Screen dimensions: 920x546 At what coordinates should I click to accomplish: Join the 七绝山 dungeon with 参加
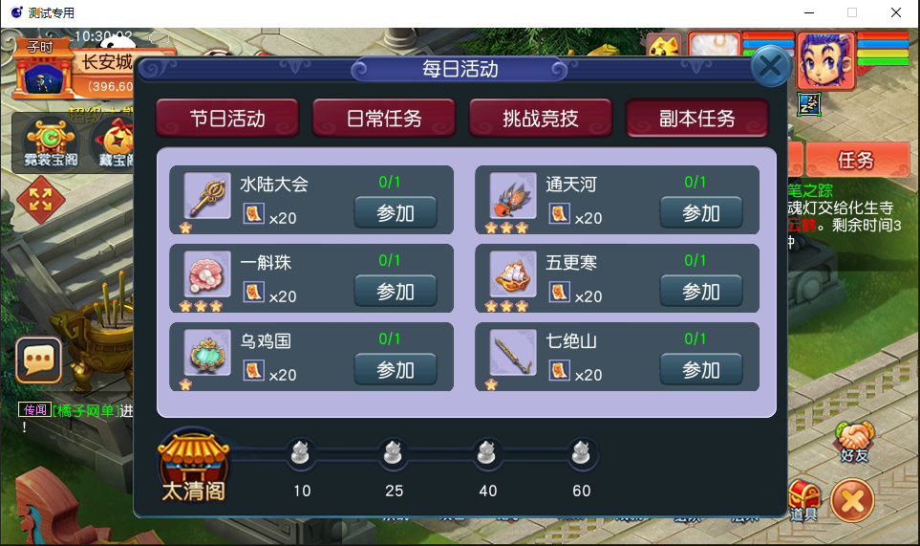click(x=701, y=369)
